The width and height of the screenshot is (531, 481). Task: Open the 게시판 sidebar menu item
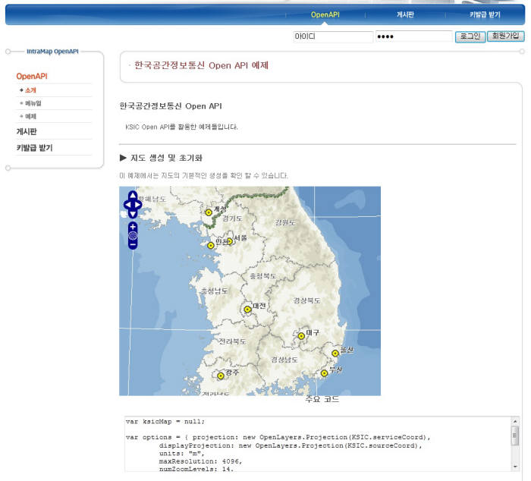(27, 131)
